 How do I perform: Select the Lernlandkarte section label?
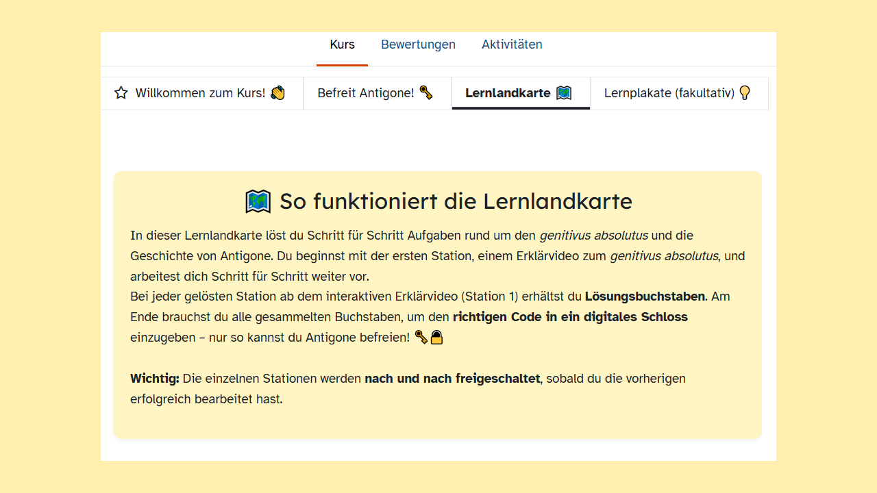pos(508,93)
